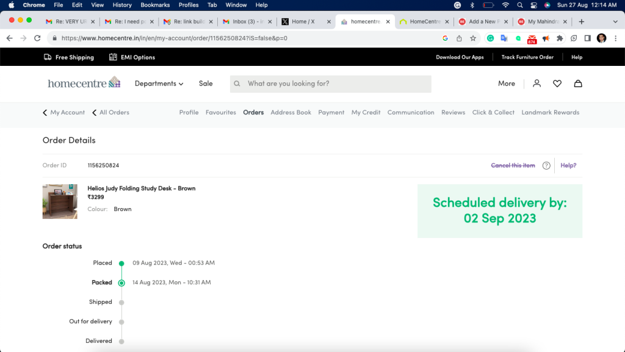Expand the Departments dropdown
This screenshot has height=352, width=625.
click(159, 83)
